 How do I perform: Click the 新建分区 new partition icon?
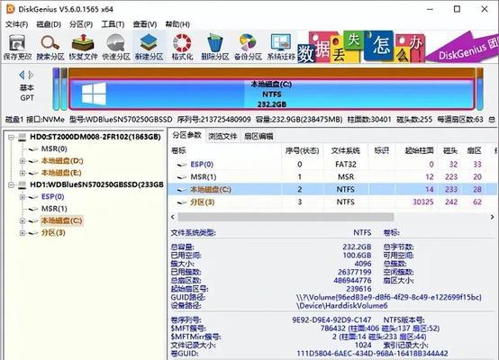click(x=149, y=47)
